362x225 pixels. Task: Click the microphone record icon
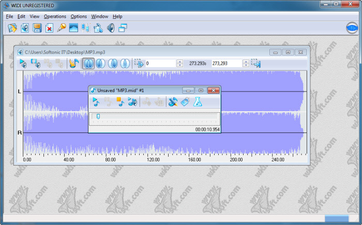coord(62,28)
